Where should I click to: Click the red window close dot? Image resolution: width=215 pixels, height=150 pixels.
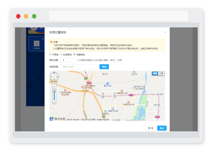click(x=18, y=16)
